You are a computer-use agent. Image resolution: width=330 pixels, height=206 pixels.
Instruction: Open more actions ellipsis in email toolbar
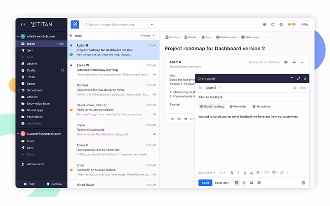[x=266, y=37]
